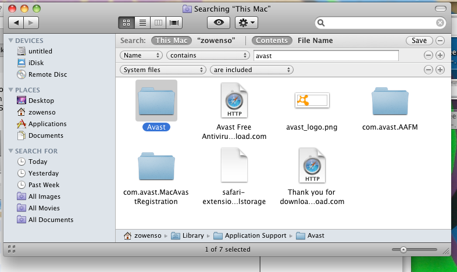The height and width of the screenshot is (272, 457).
Task: Select the untitled disk in sidebar
Action: (34, 51)
